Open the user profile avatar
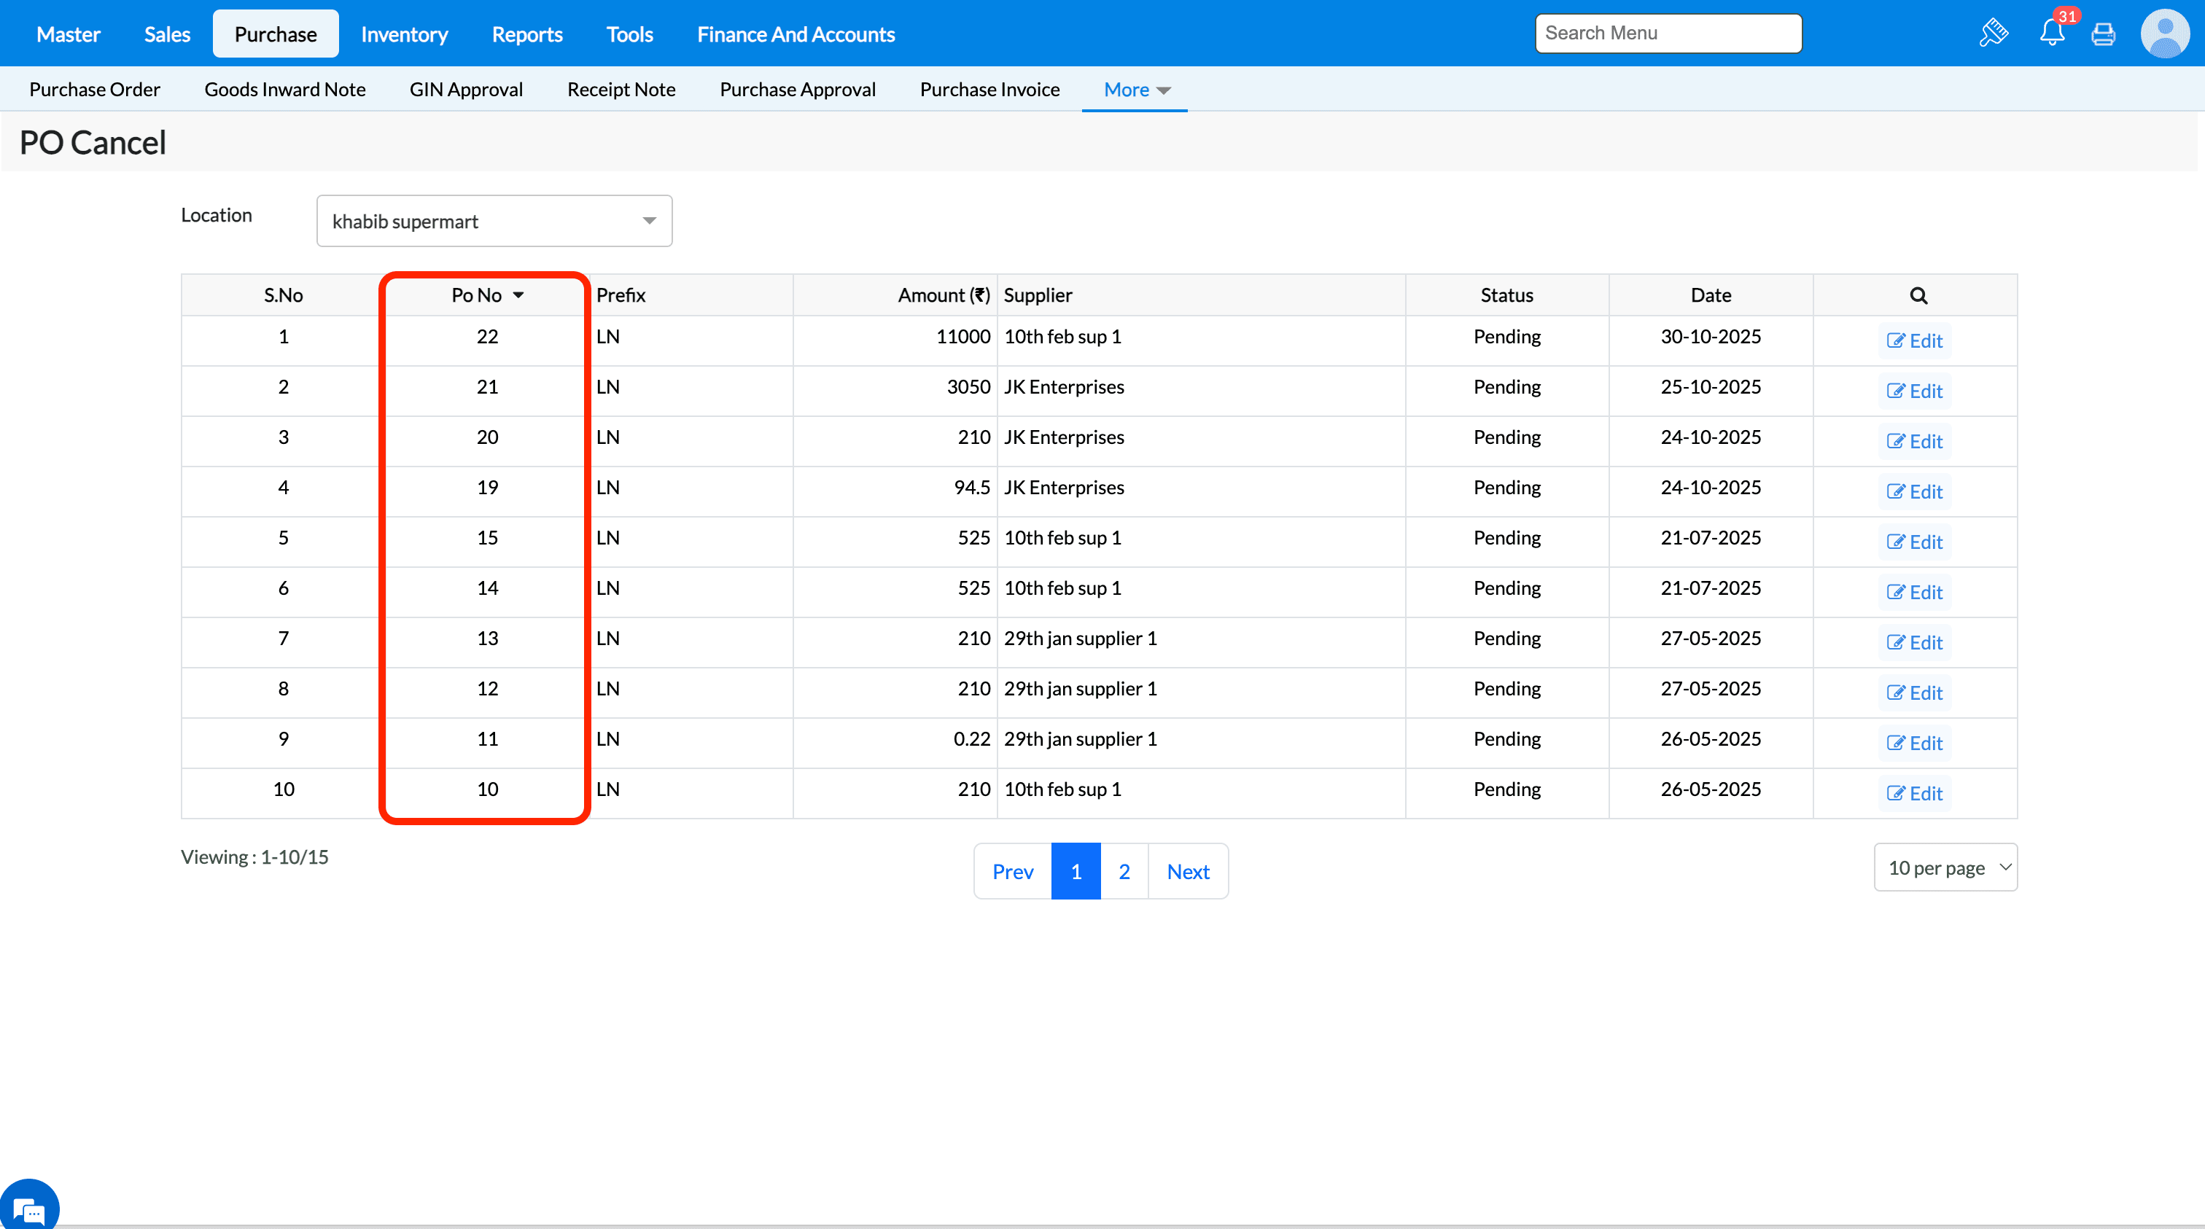This screenshot has height=1229, width=2205. (x=2165, y=34)
